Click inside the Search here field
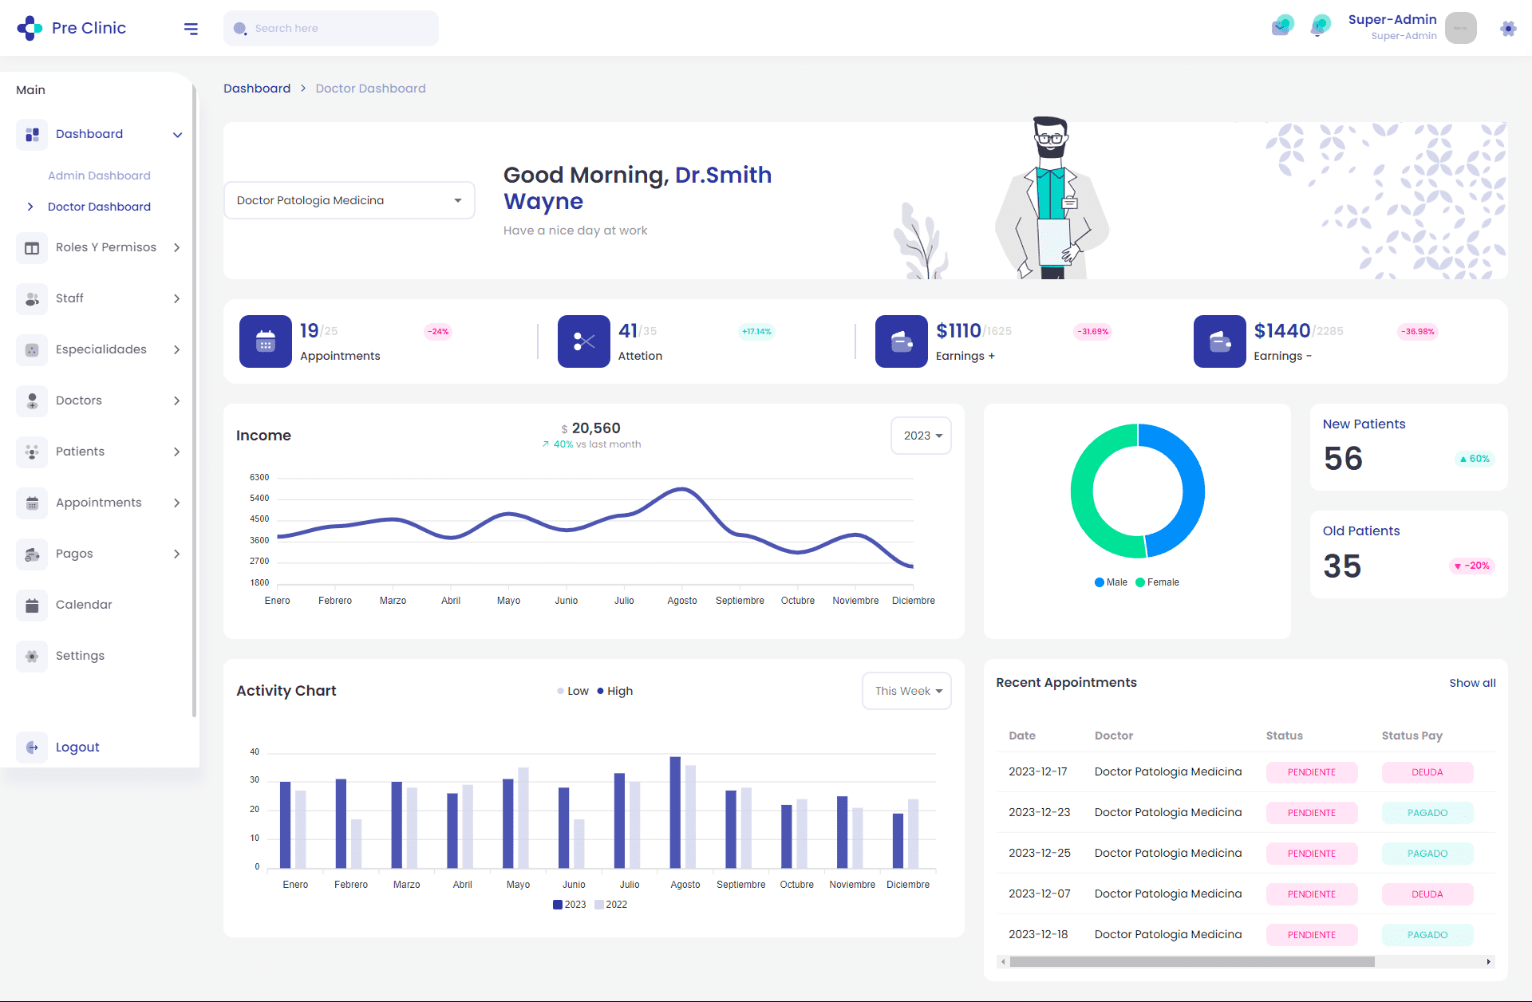1532x1002 pixels. pyautogui.click(x=331, y=28)
